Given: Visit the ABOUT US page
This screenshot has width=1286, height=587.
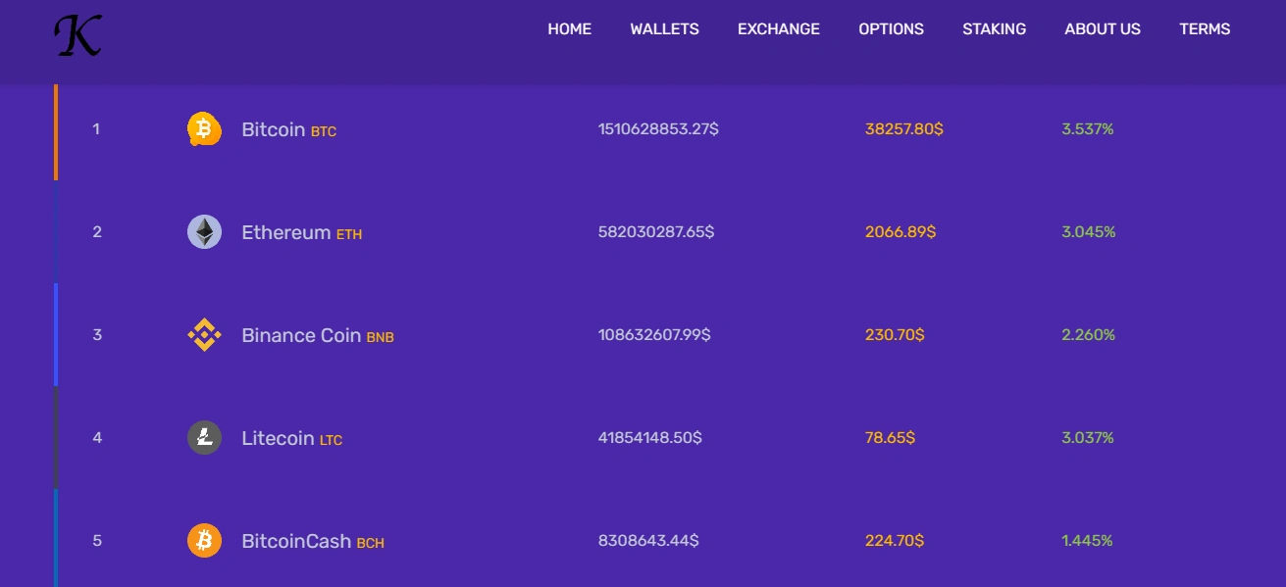Looking at the screenshot, I should point(1103,29).
